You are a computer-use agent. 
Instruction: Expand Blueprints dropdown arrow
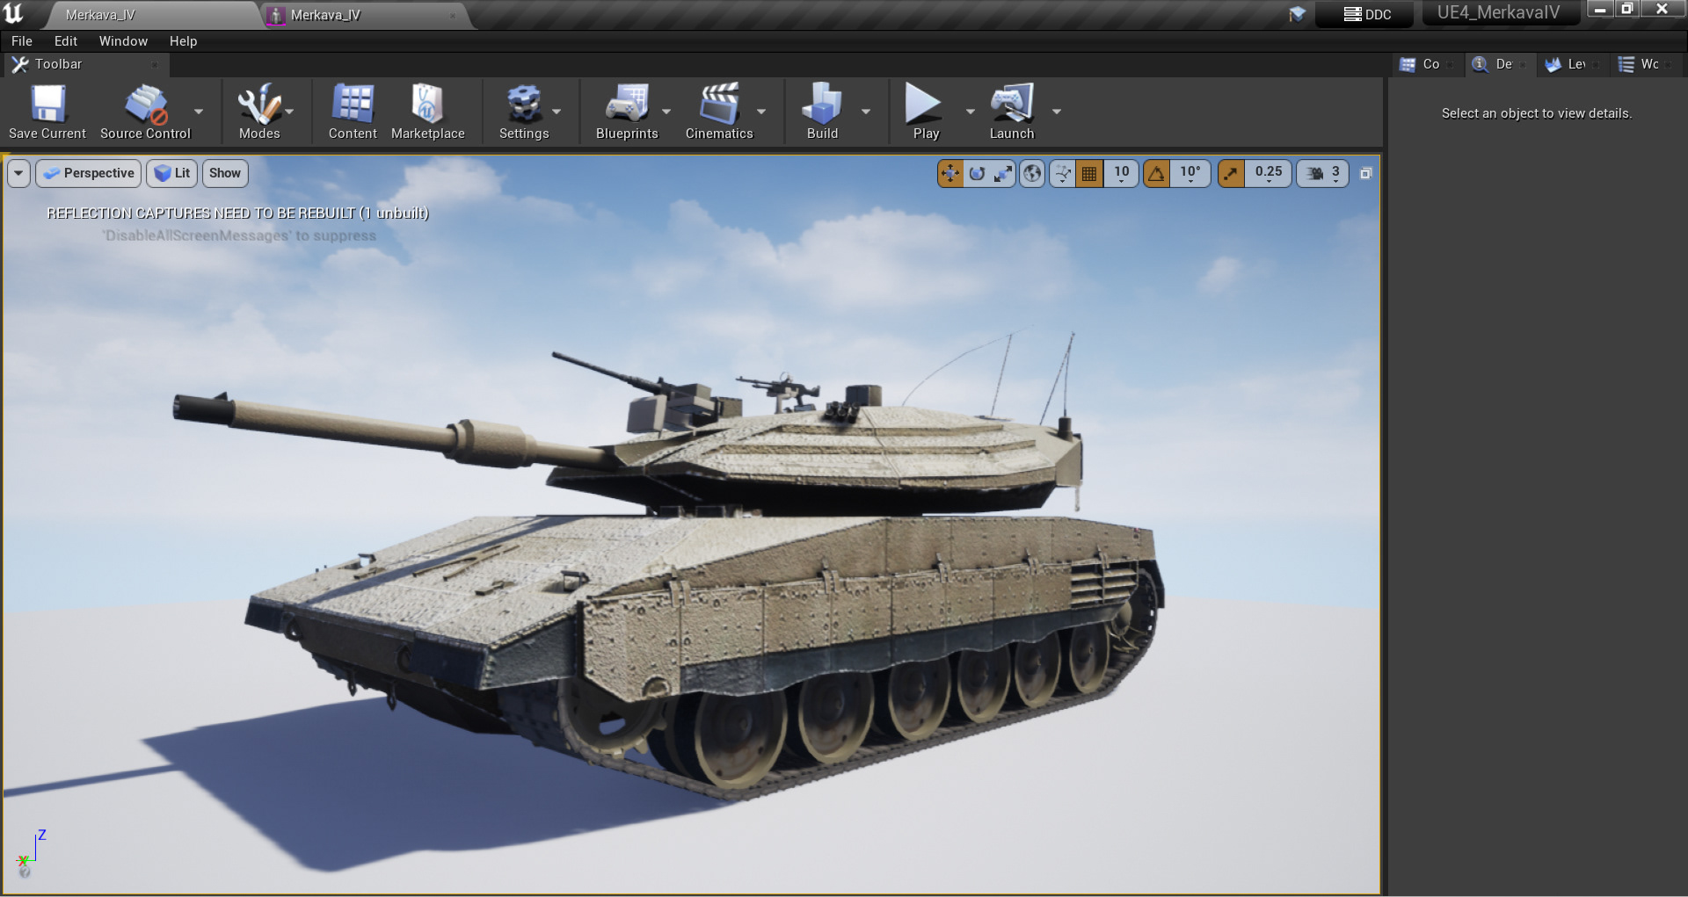point(666,112)
